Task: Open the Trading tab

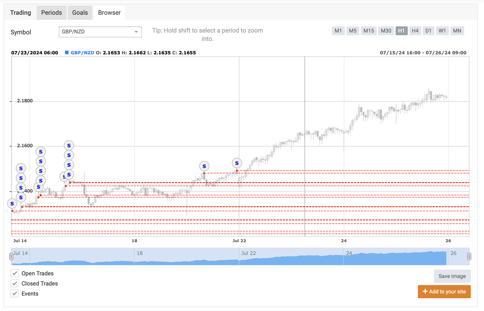Action: 21,13
